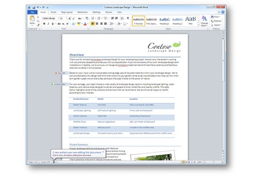Apply the No Spacing style

[x=152, y=21]
